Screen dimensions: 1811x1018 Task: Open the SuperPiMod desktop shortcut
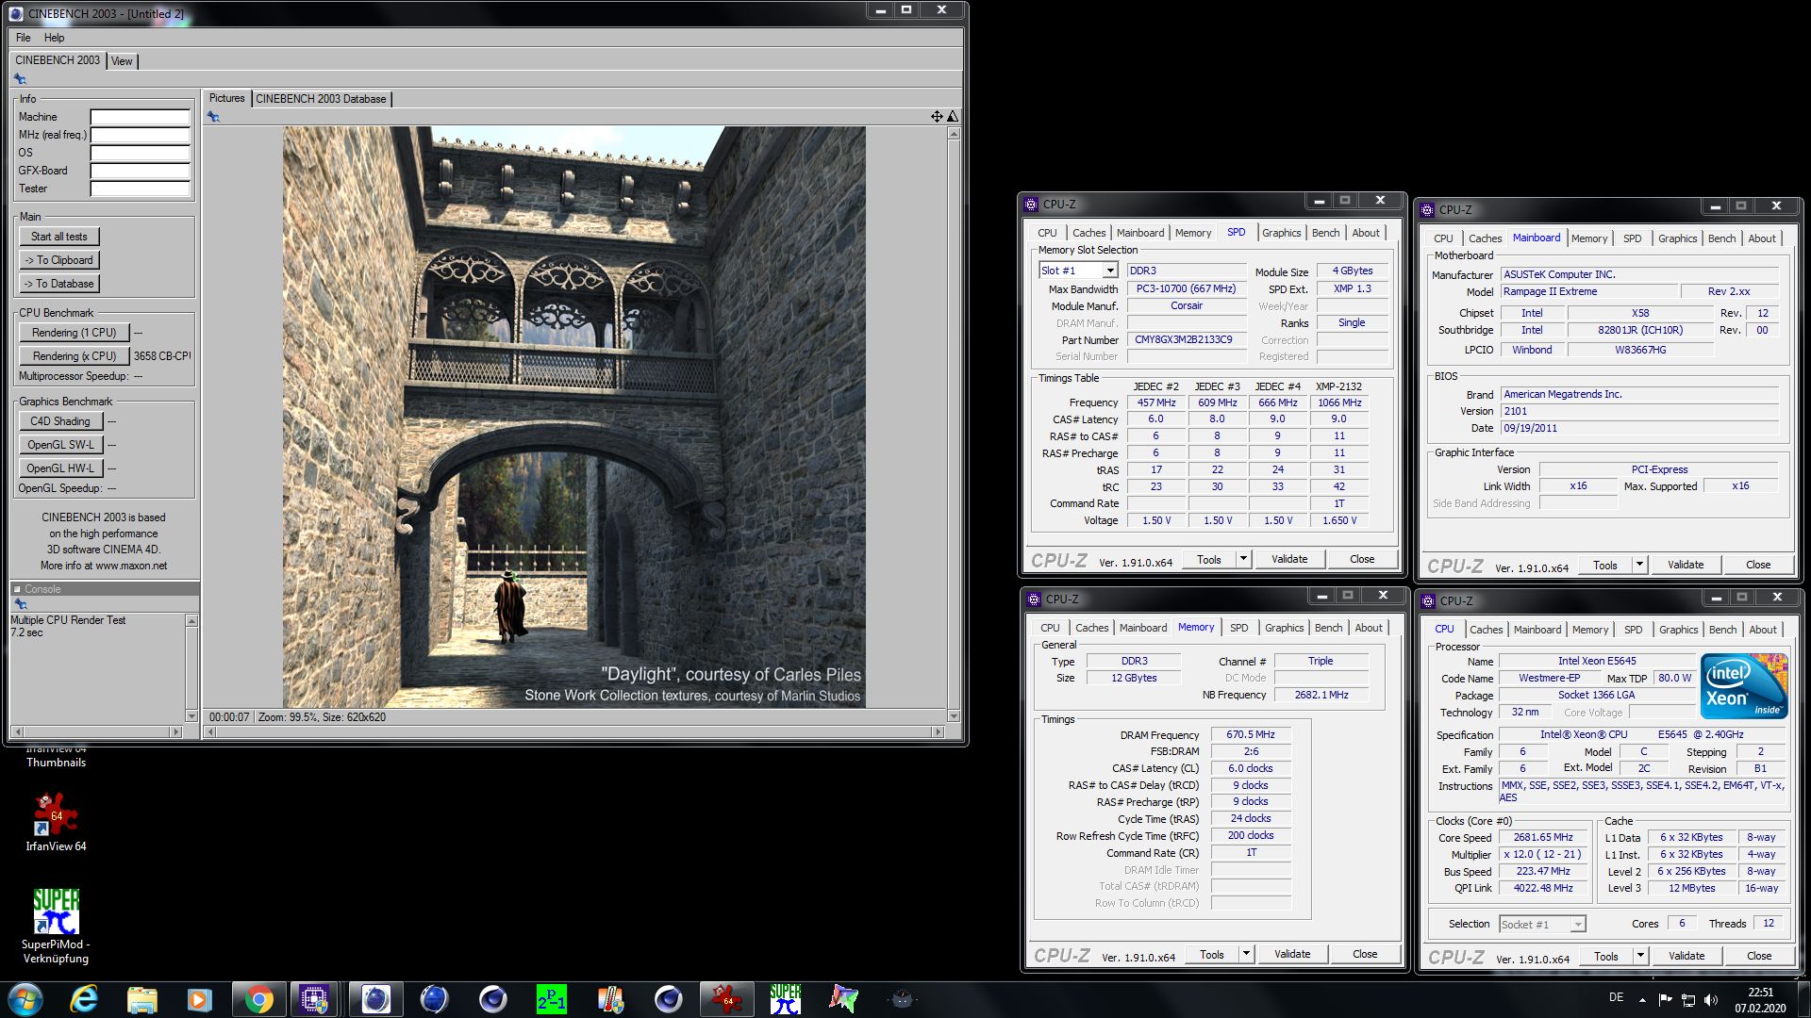click(56, 926)
